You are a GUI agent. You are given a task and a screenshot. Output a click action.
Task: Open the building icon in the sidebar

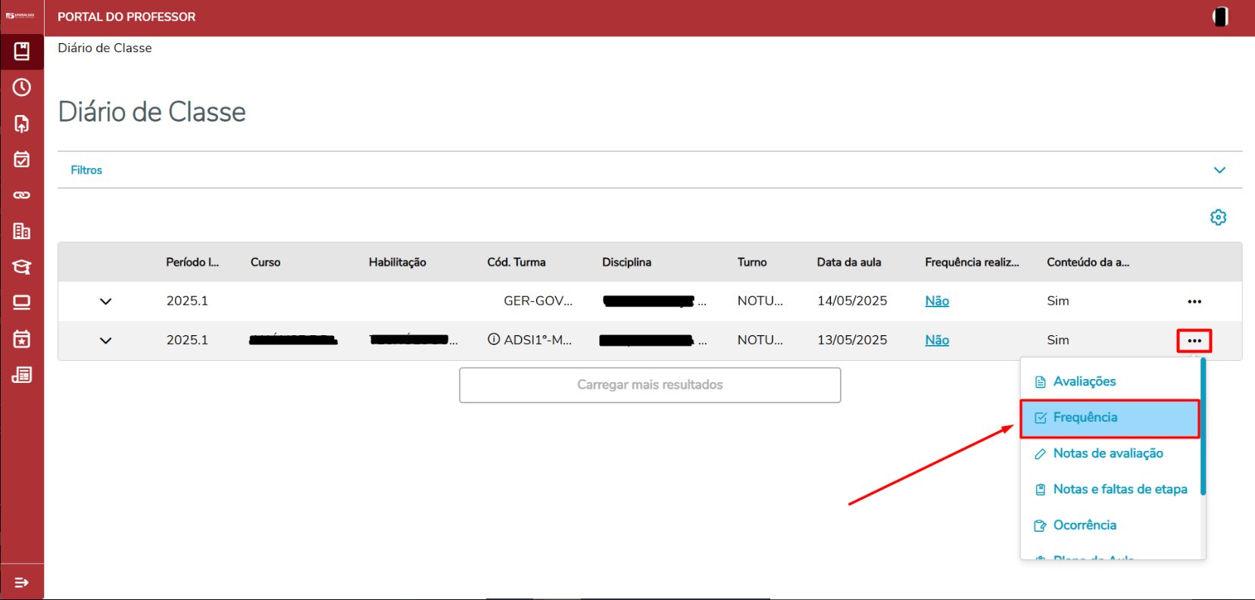tap(22, 232)
